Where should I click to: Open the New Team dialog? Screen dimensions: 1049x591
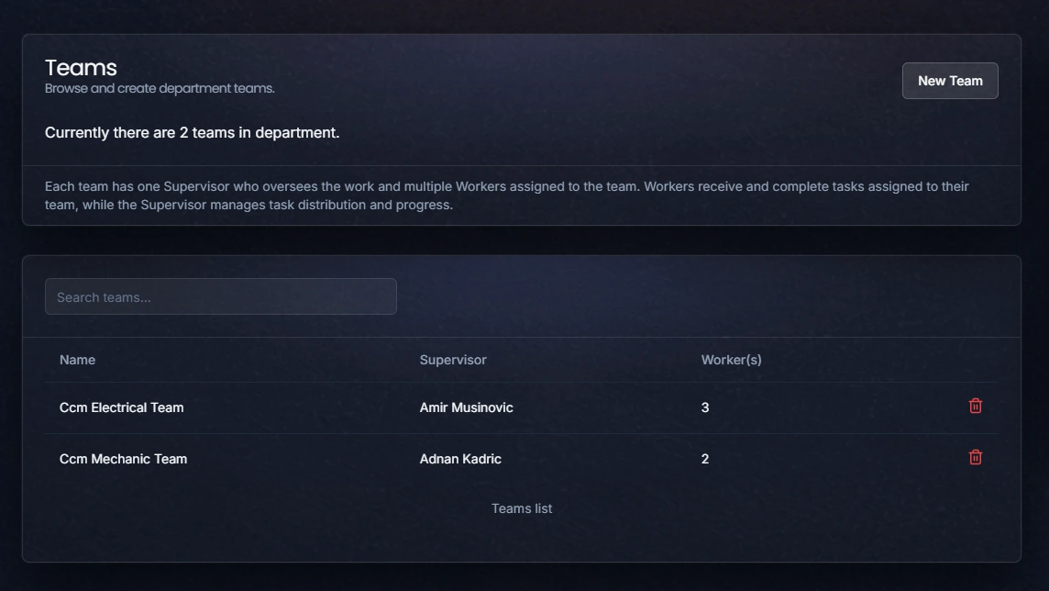coord(950,81)
